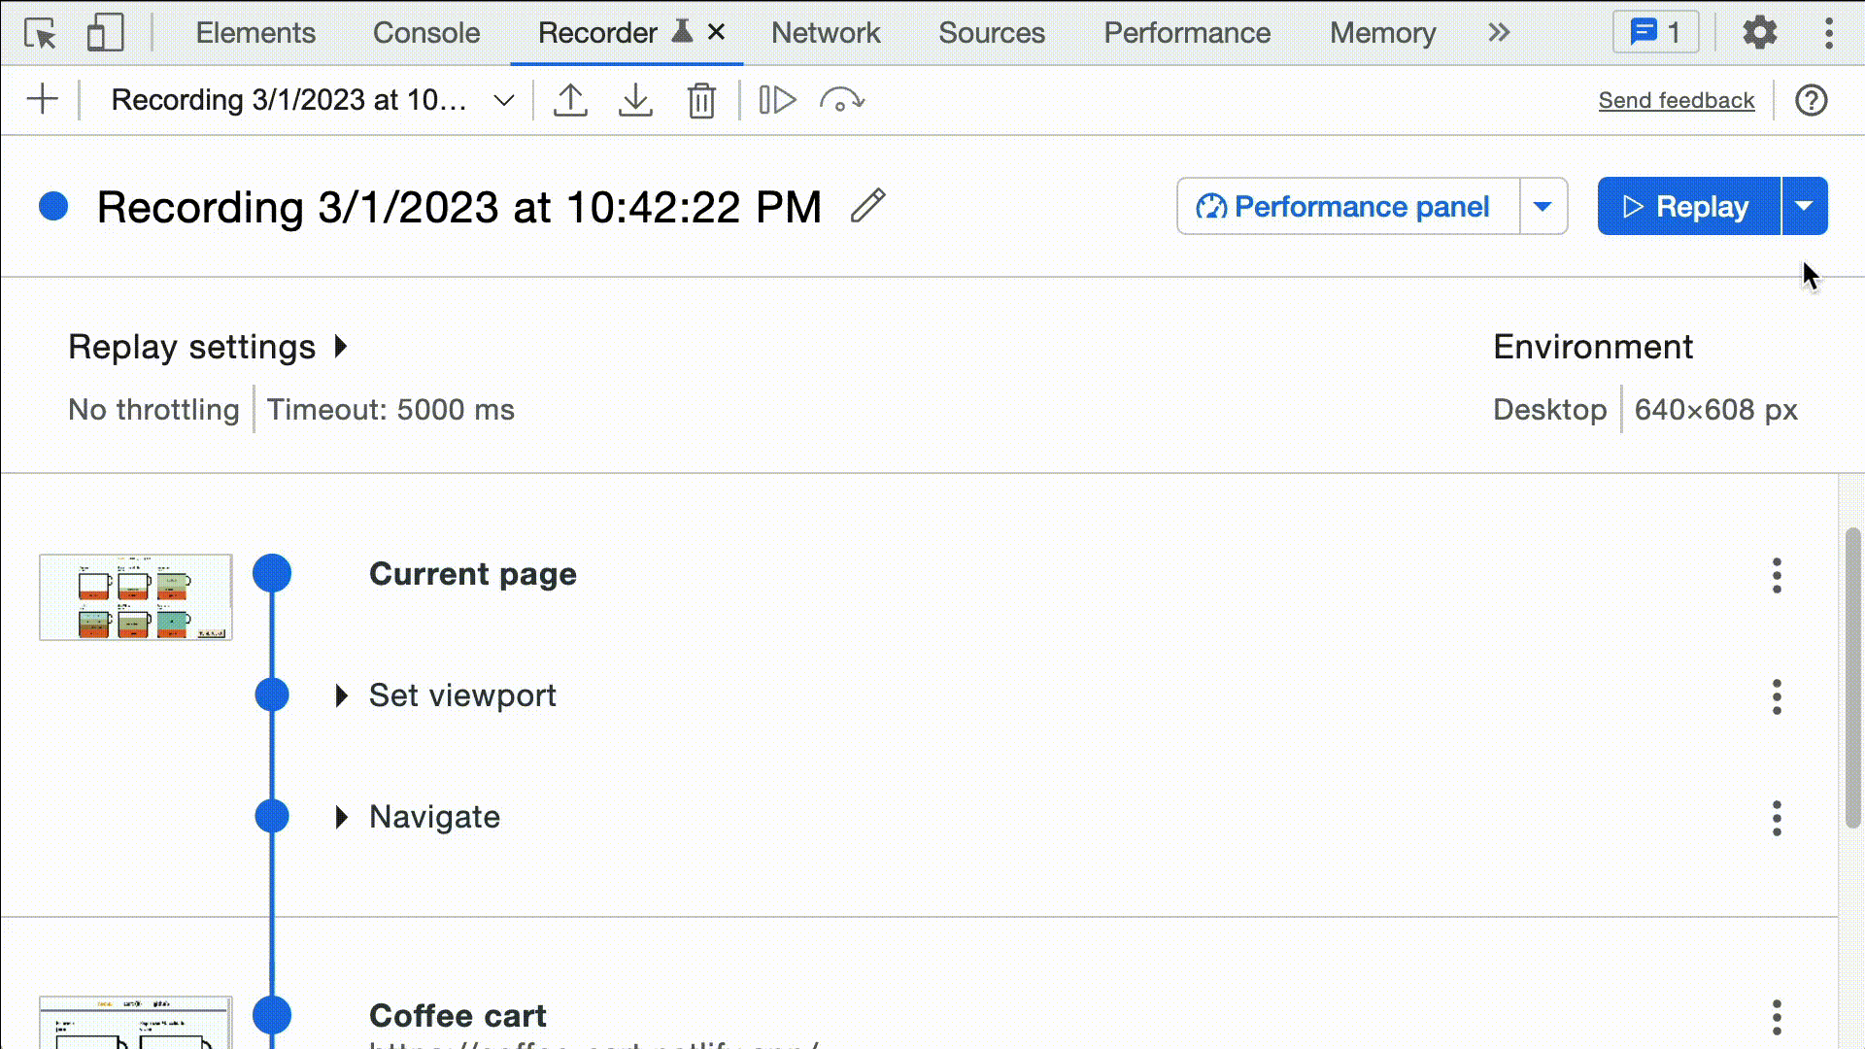Click the three-dot menu on Current page
Image resolution: width=1865 pixels, height=1049 pixels.
tap(1776, 575)
